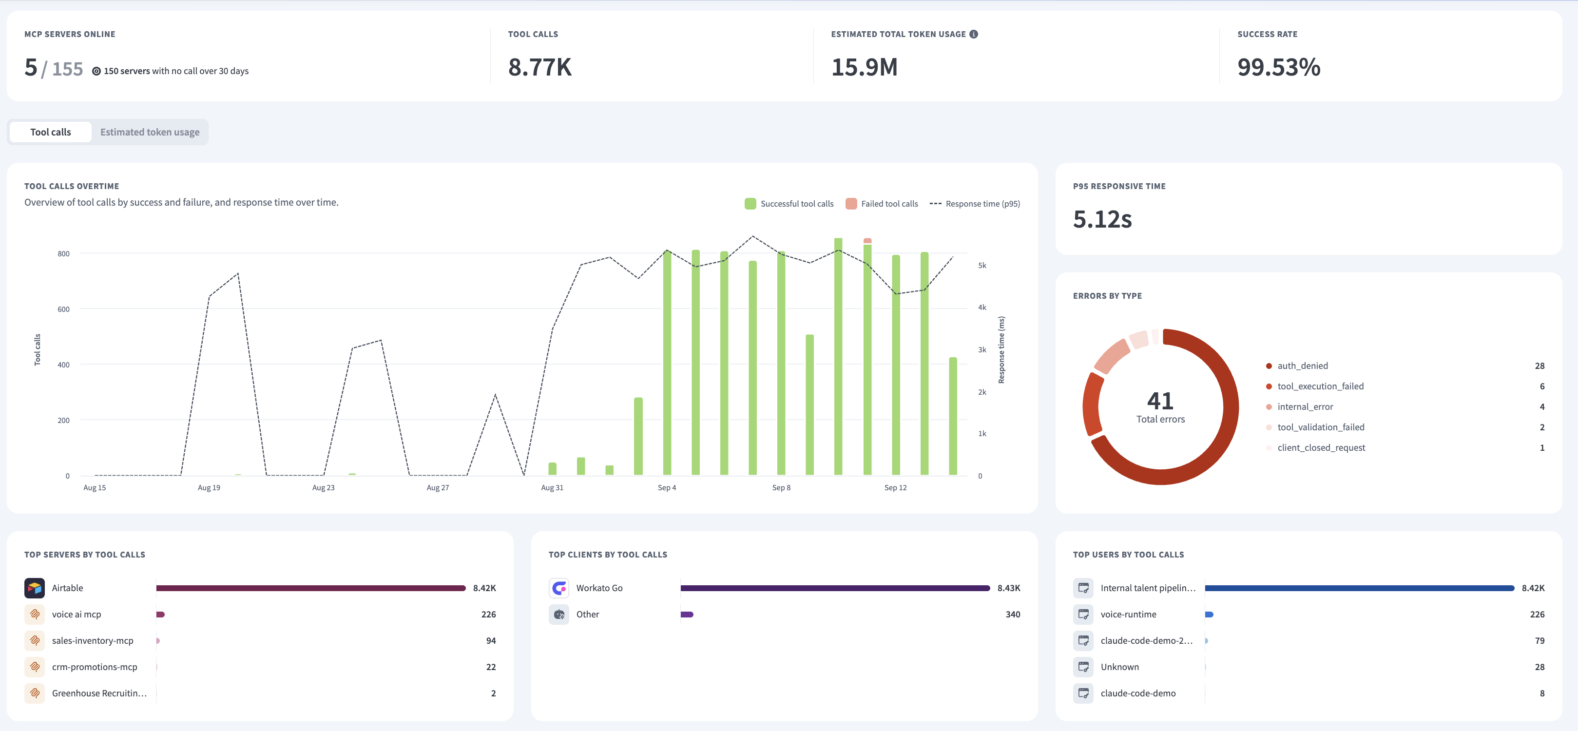Click the crm-promotions-mcp server icon
The width and height of the screenshot is (1578, 731).
[x=34, y=667]
